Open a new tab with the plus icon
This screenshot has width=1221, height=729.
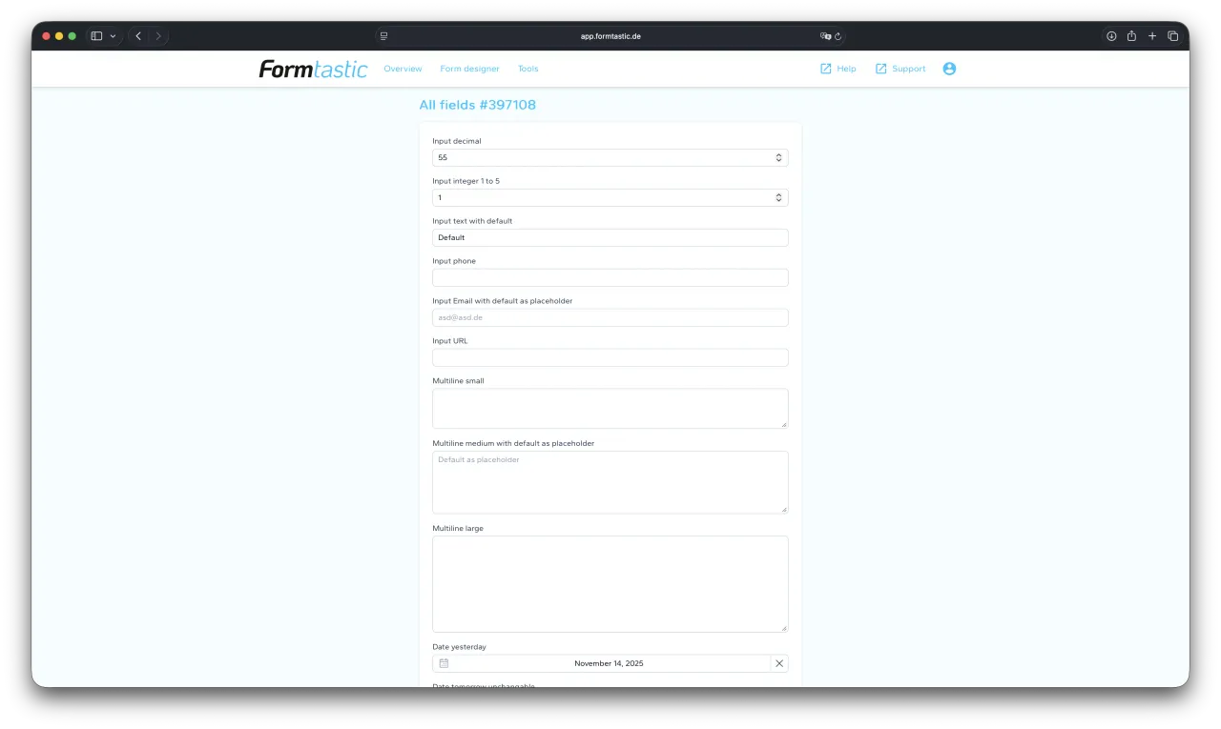click(1152, 36)
